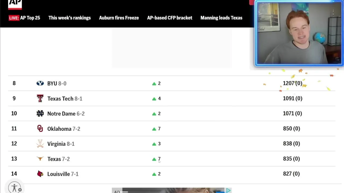The image size is (344, 193).
Task: Open the LIVE: AP Top 25 link
Action: click(24, 18)
